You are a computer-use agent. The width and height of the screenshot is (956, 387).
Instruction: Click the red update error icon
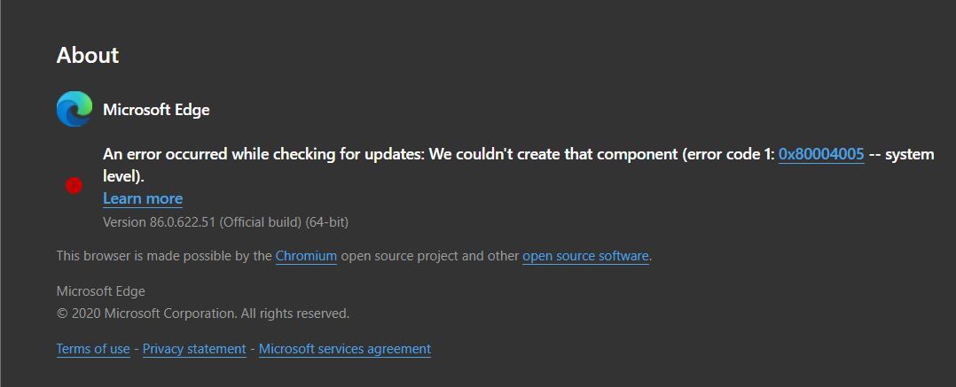pyautogui.click(x=74, y=185)
